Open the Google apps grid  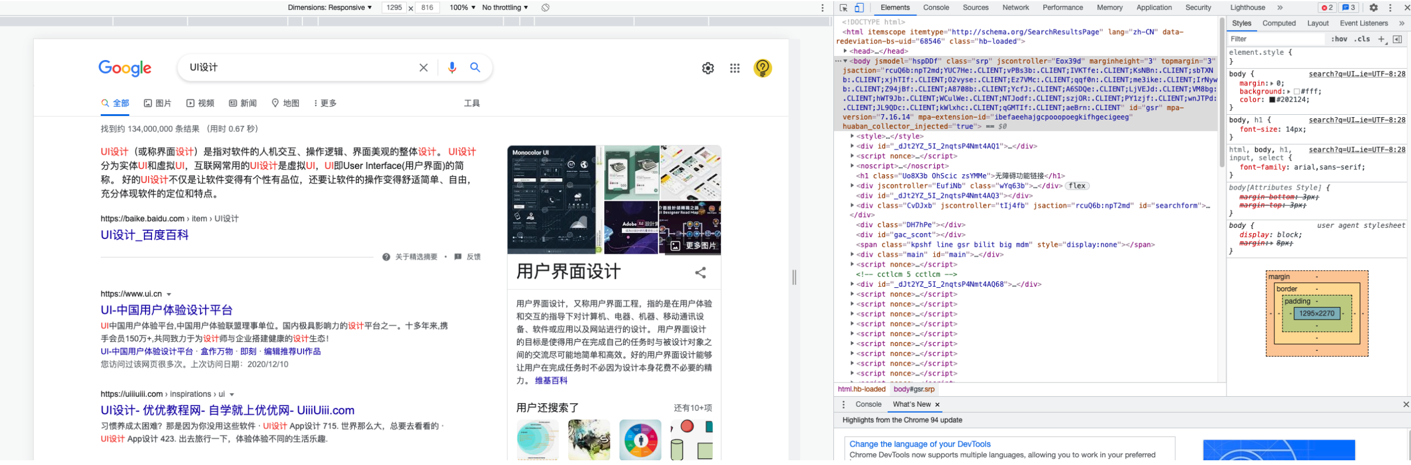point(735,68)
